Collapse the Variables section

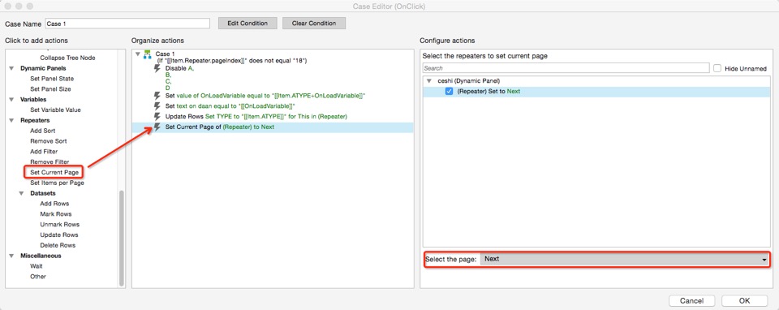click(x=11, y=99)
